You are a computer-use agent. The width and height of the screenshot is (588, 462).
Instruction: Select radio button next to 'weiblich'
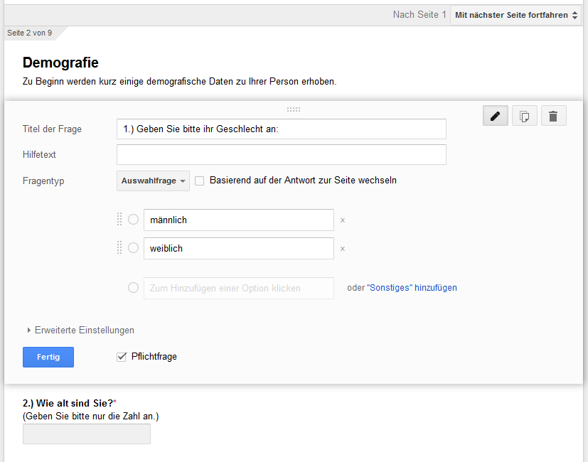click(x=133, y=248)
